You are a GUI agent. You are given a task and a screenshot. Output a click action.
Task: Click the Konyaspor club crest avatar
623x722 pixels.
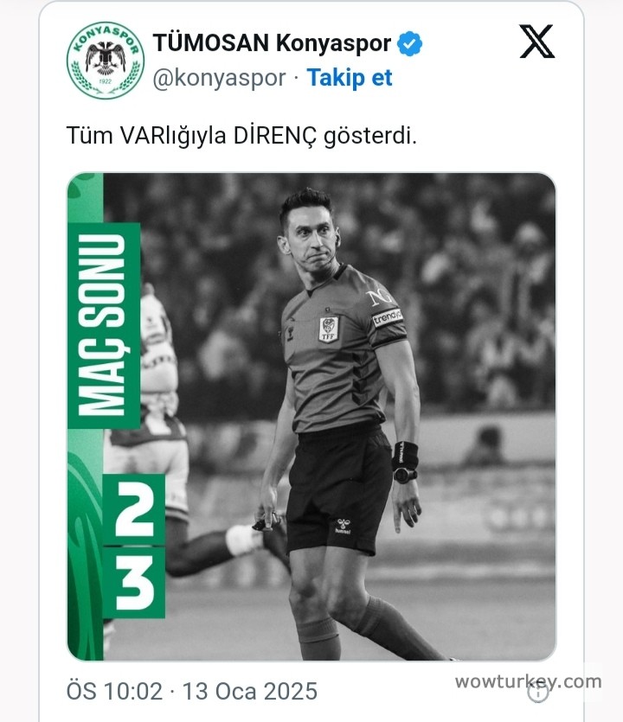106,61
